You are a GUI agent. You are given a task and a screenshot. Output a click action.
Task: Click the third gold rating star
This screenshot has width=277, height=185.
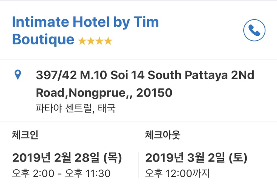coord(100,41)
